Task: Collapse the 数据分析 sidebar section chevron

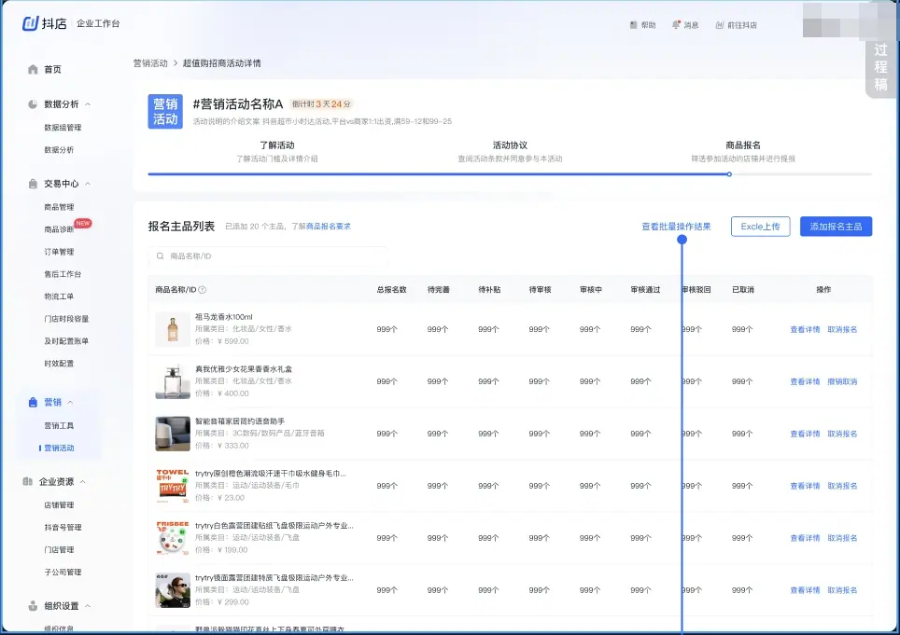Action: (88, 104)
